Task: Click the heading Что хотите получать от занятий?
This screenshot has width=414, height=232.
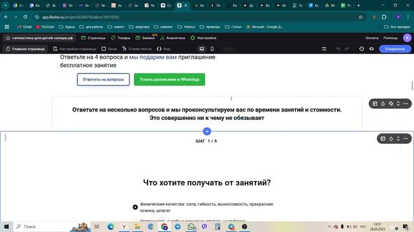Action: coord(207,182)
